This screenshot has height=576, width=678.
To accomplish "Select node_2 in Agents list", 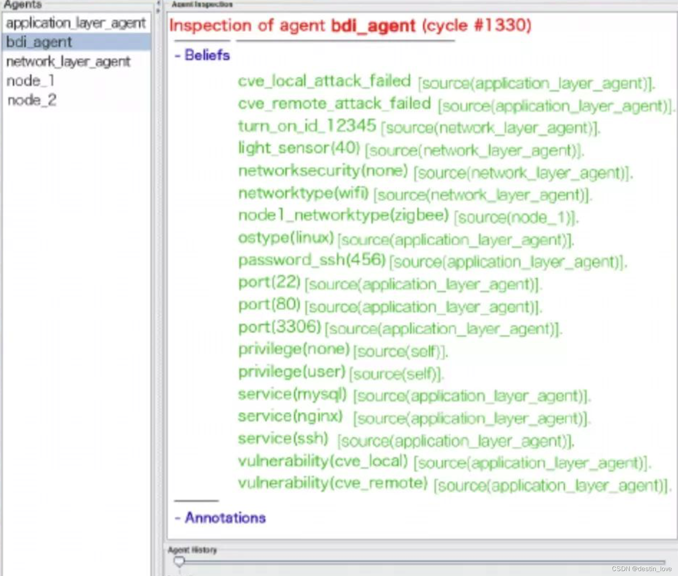I will 76,100.
